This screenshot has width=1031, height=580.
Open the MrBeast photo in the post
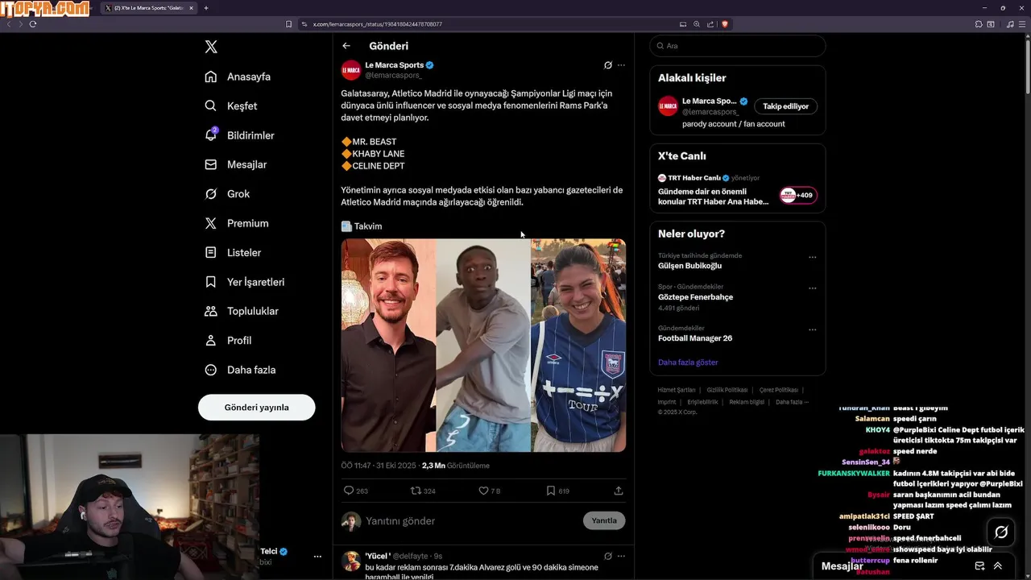click(388, 345)
